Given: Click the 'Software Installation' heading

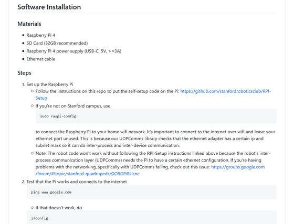Looking at the screenshot, I should click(49, 7).
